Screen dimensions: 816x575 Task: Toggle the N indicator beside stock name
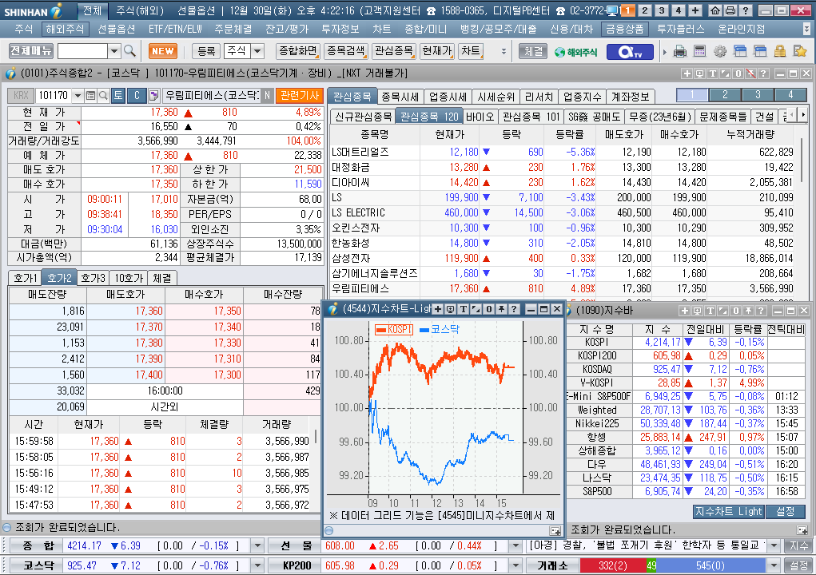point(267,95)
